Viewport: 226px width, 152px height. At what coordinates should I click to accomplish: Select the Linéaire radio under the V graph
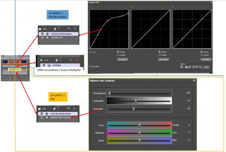point(201,55)
